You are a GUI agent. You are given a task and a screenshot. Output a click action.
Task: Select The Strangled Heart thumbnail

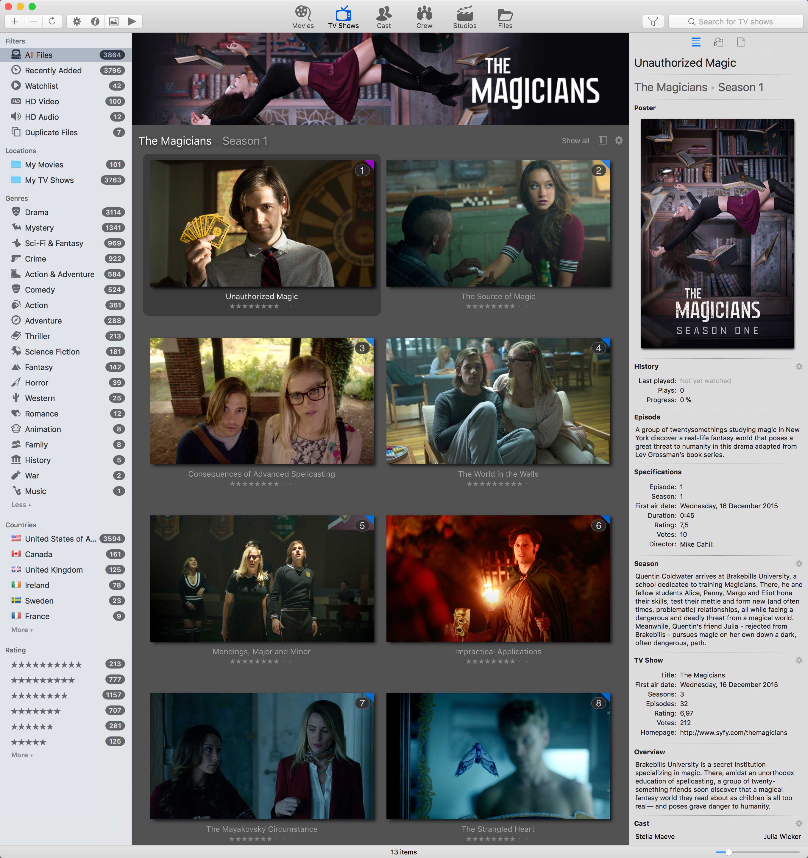point(498,756)
